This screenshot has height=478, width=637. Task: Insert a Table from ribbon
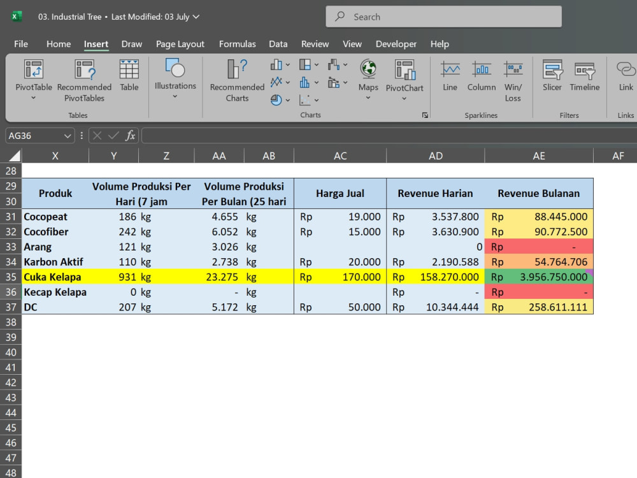(x=129, y=76)
